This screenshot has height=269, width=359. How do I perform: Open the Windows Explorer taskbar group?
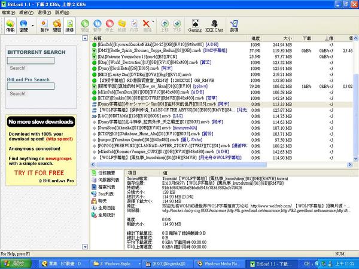point(117,264)
